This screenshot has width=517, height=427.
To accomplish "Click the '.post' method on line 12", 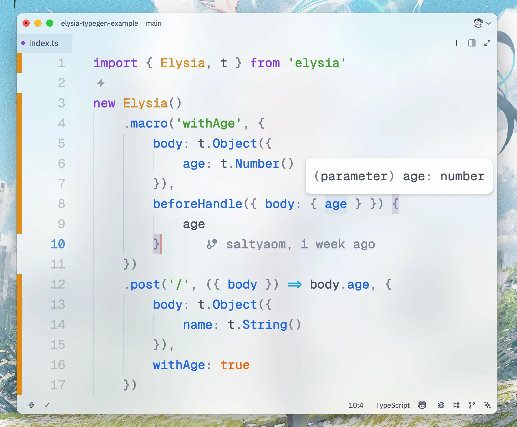I will coord(142,285).
